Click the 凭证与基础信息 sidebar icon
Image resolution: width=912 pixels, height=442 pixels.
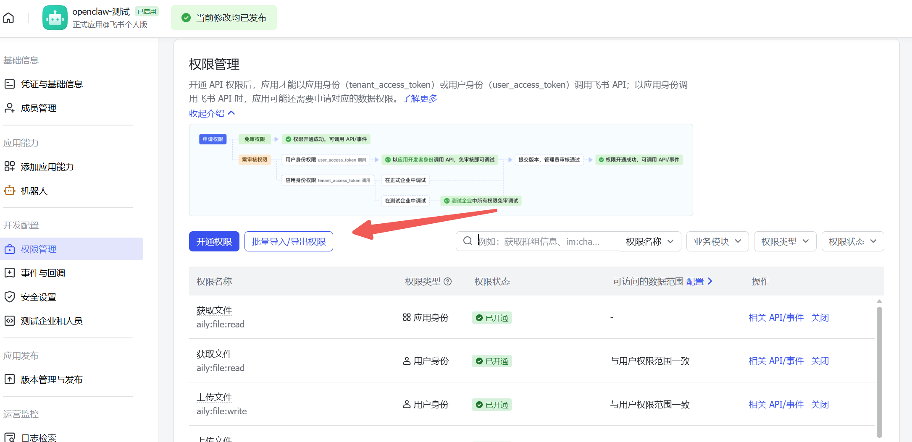click(9, 84)
